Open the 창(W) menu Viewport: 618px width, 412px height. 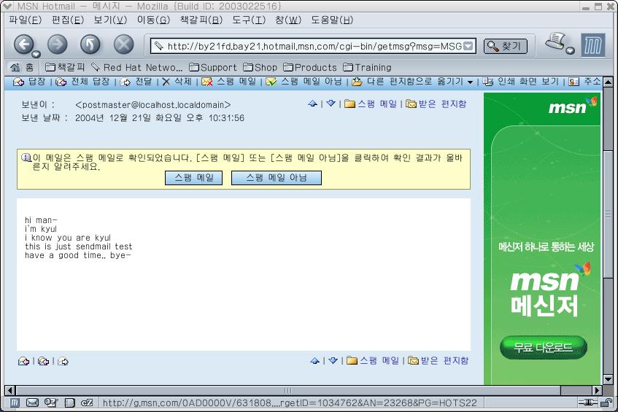[x=288, y=20]
